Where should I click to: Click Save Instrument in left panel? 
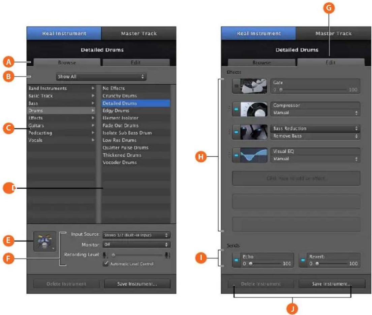tap(137, 284)
